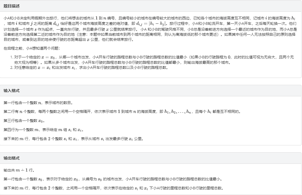Click list item 1 starting 对于一个给定的
Image resolution: width=302 pixels, height=195 pixels.
click(x=154, y=60)
